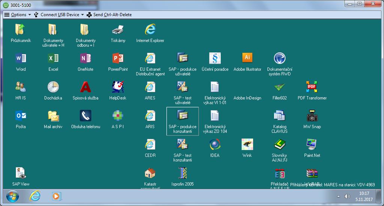Open SAP - produkce uživatelé shortcut
384x206 pixels.
[182, 58]
